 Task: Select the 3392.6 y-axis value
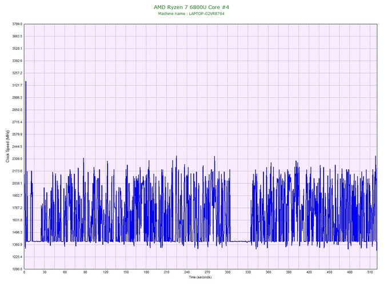pyautogui.click(x=17, y=61)
